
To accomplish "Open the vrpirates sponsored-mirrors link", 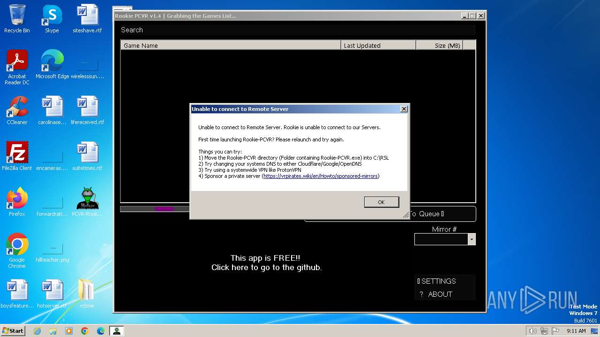I will (321, 176).
